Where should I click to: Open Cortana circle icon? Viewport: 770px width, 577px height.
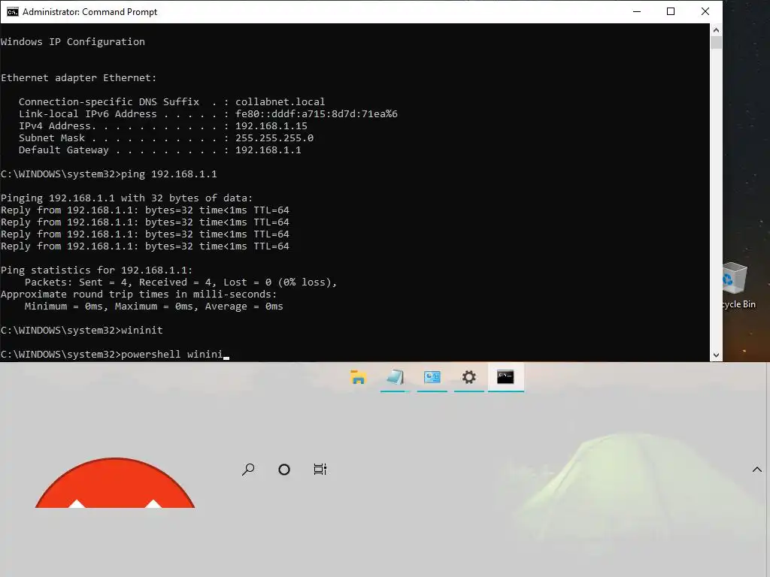pos(283,470)
